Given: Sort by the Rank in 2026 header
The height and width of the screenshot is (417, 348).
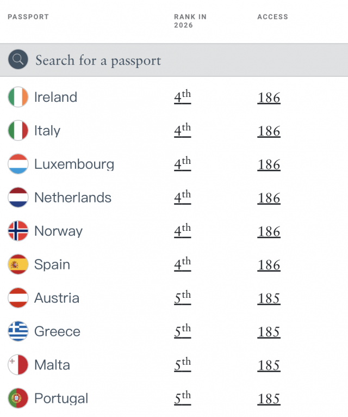Looking at the screenshot, I should tap(190, 21).
